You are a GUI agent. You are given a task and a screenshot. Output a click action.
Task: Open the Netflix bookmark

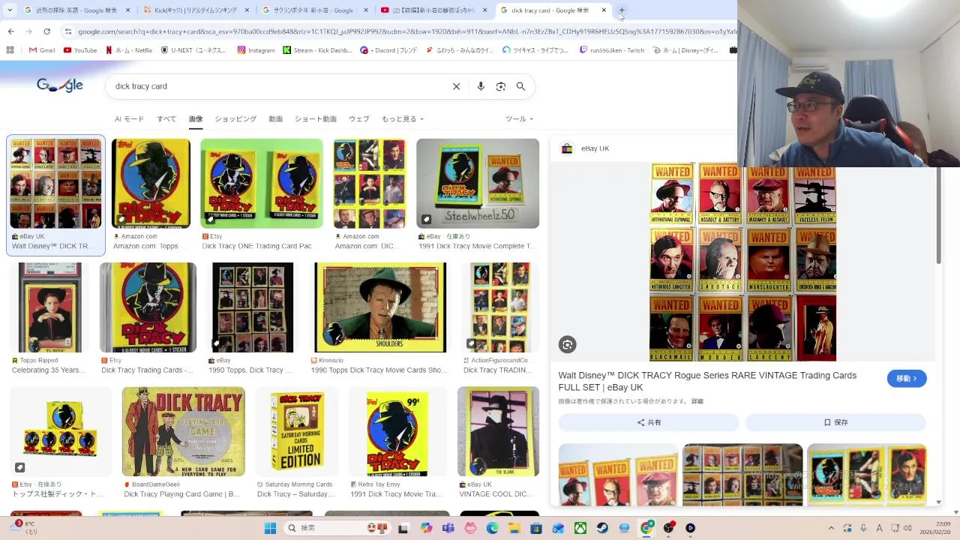(129, 50)
